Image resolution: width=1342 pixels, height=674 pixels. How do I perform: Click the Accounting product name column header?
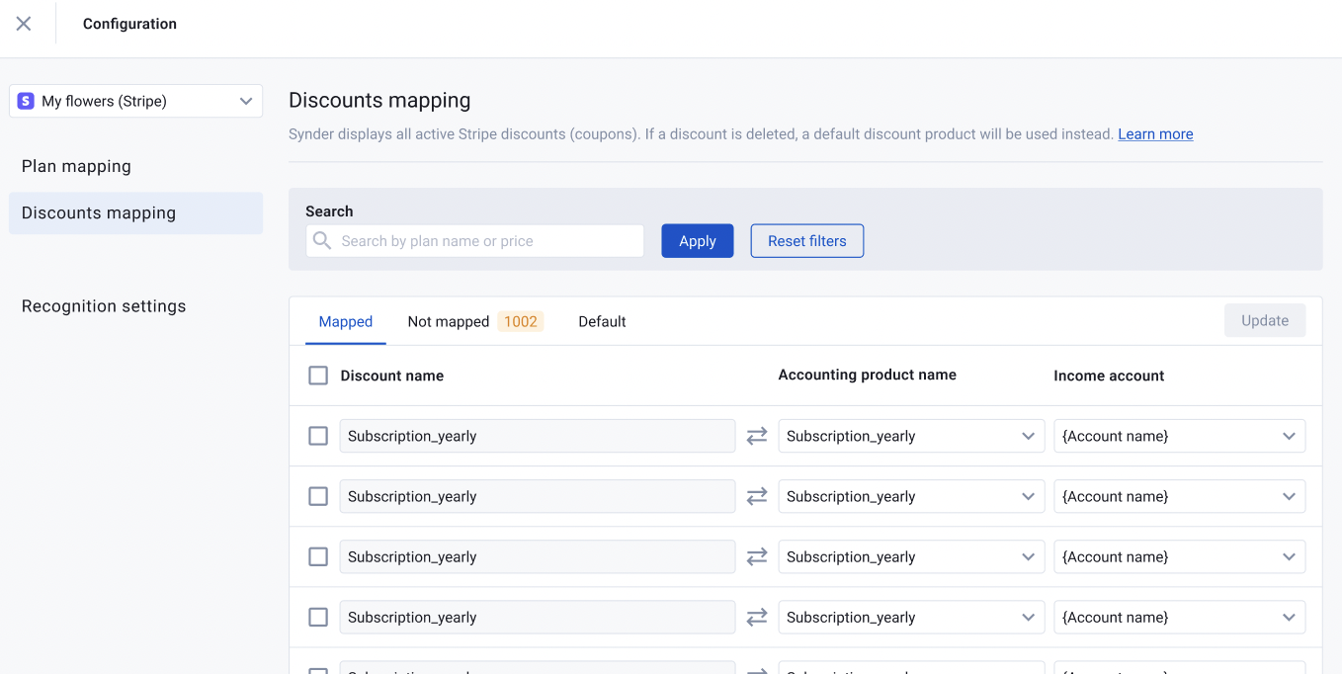click(868, 375)
